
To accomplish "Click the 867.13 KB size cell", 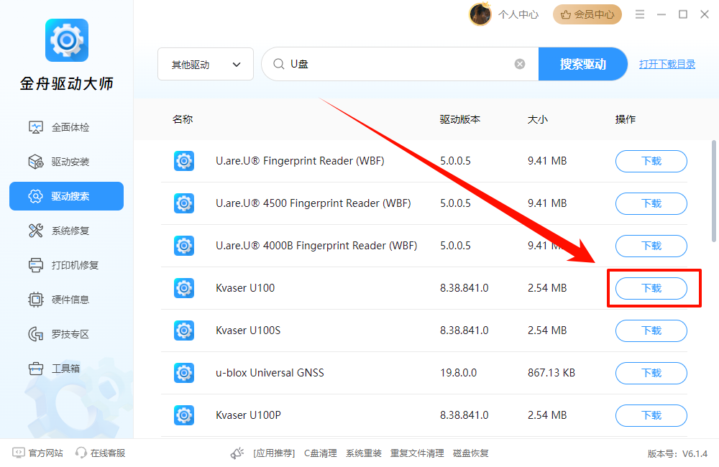I will pyautogui.click(x=551, y=373).
